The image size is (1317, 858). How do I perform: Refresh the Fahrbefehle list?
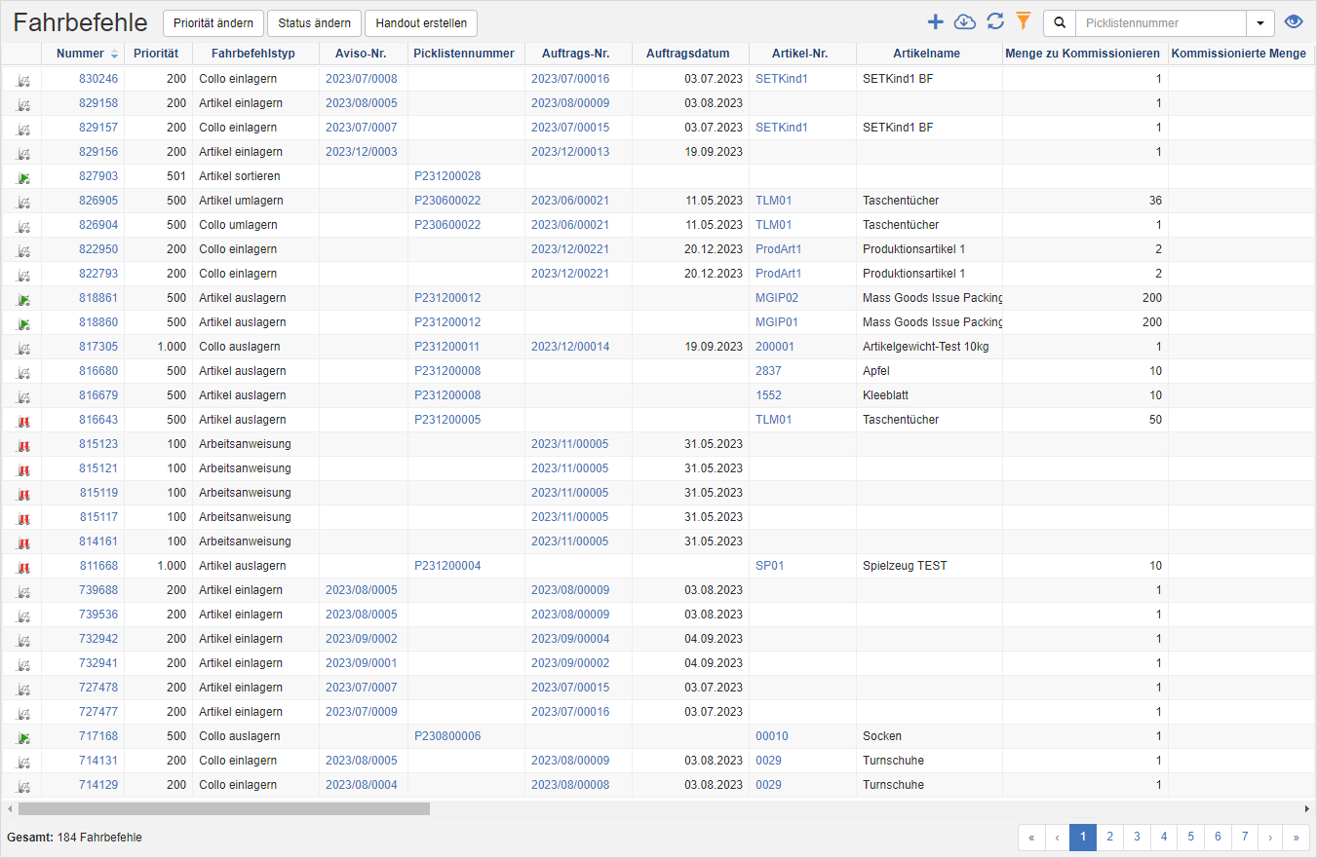(994, 22)
